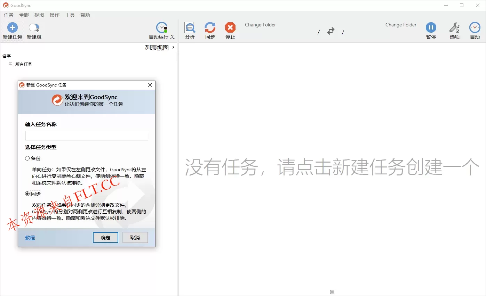
Task: Confirm with the 确定 button
Action: (105, 238)
